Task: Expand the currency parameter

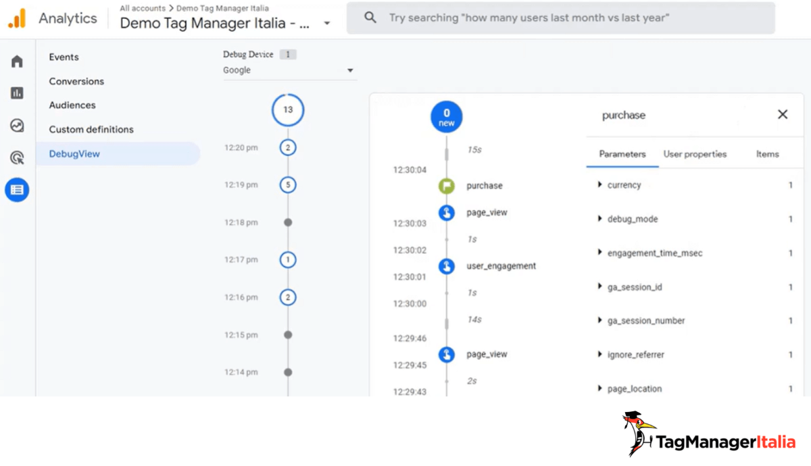Action: (x=600, y=185)
